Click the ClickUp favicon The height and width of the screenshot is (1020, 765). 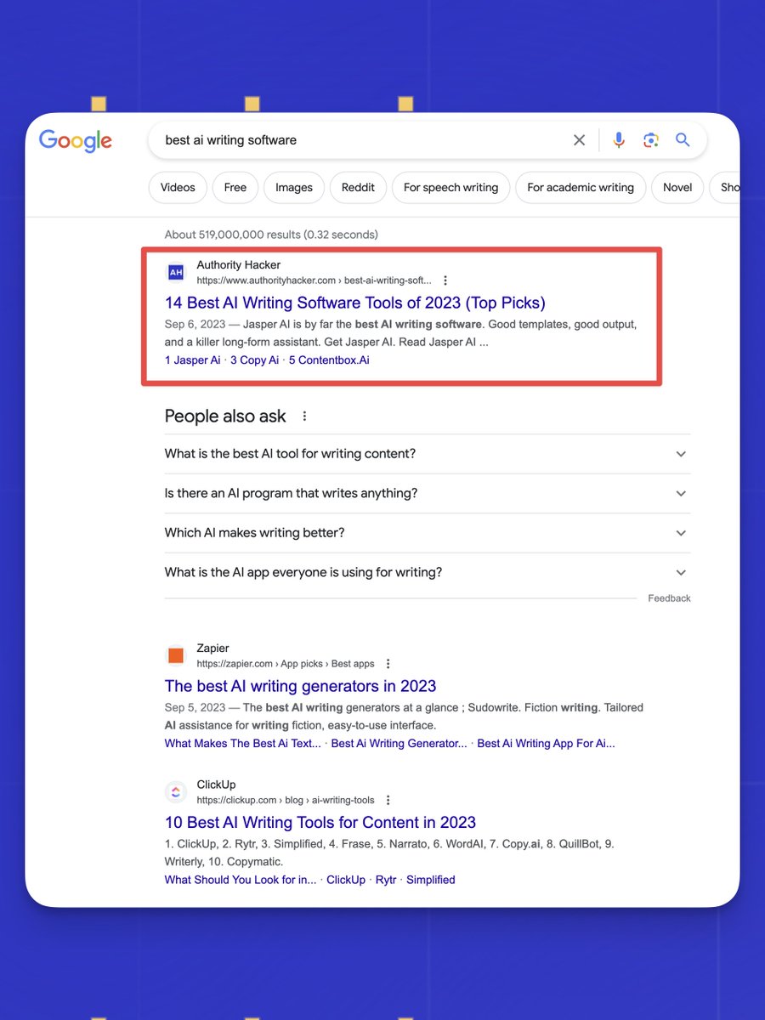(176, 792)
